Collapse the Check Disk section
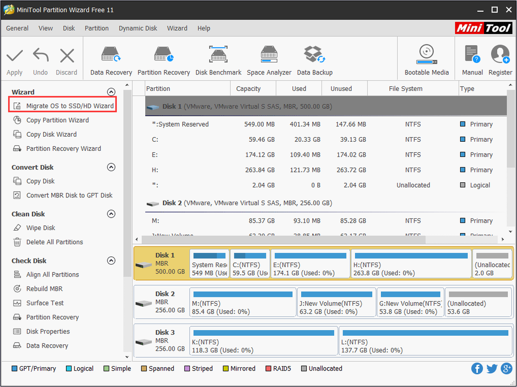Viewport: 517px width, 387px height. click(x=111, y=261)
